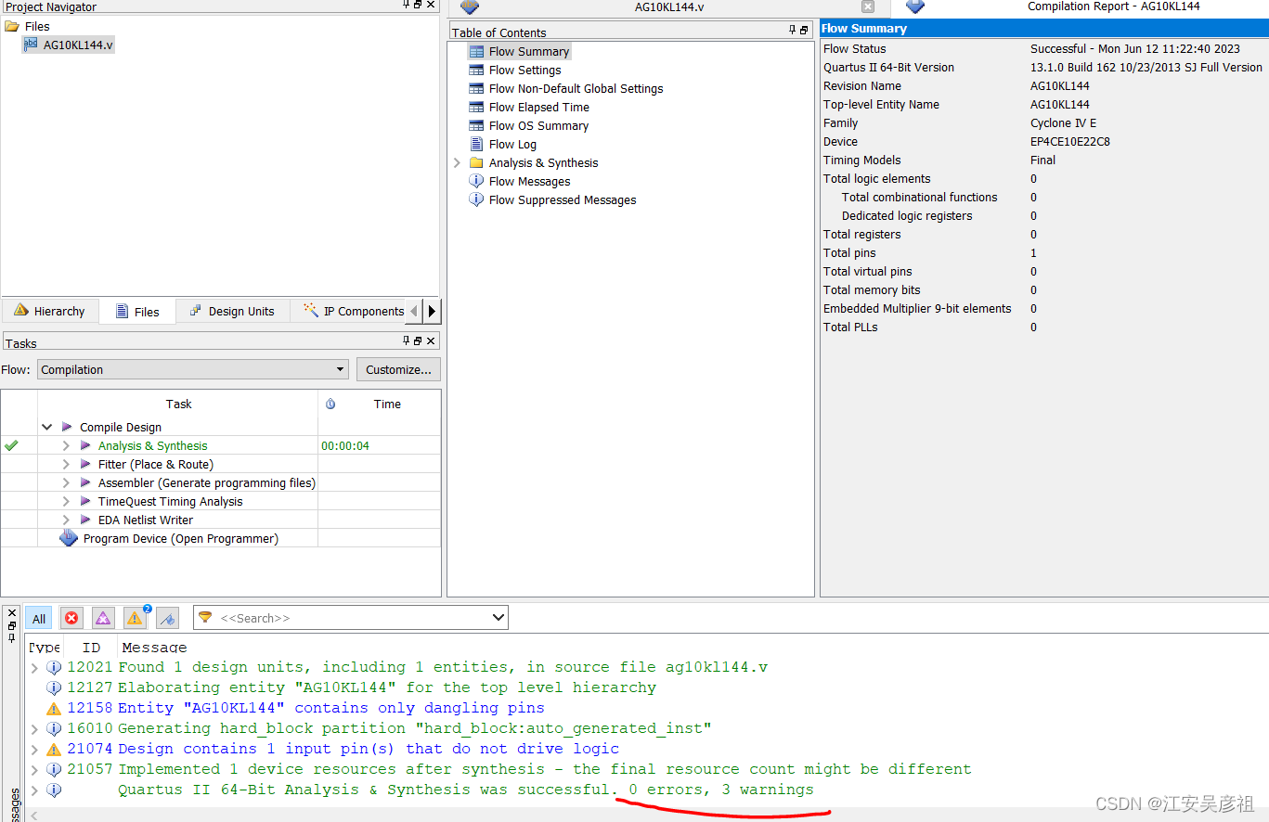The image size is (1269, 822).
Task: Pin the Project Navigator panel
Action: [x=407, y=5]
